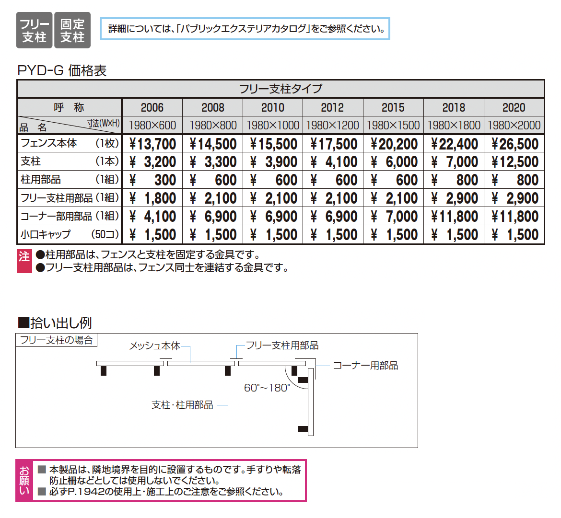Viewport: 561px width, 518px height.
Task: Click the フリー支柱タイプ table header
Action: pos(281,89)
